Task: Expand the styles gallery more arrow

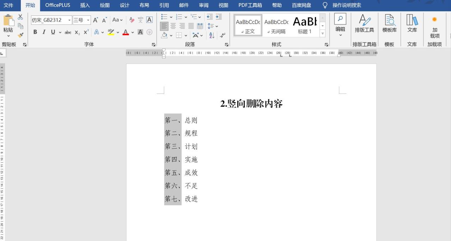Action: [x=322, y=33]
